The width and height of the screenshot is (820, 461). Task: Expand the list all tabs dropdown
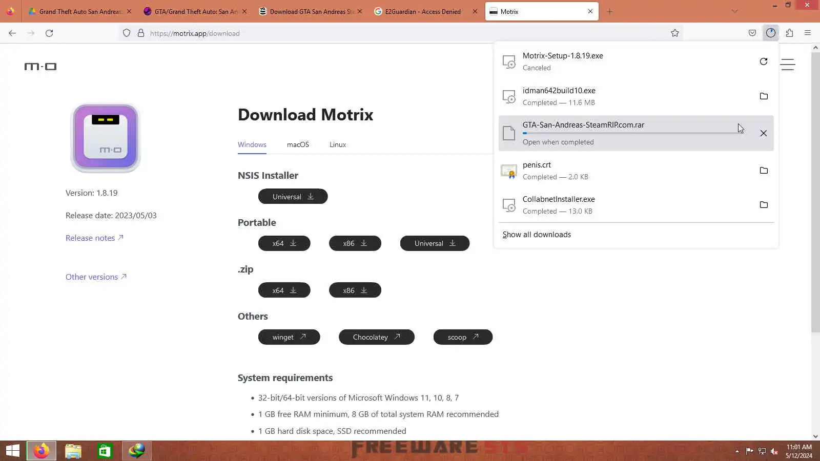point(734,11)
